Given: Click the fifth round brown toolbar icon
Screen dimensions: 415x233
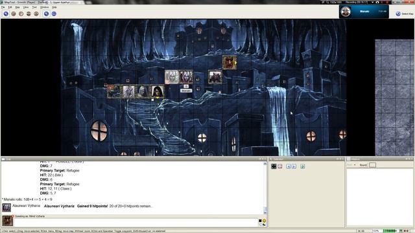Looking at the screenshot, I should coord(36,14).
